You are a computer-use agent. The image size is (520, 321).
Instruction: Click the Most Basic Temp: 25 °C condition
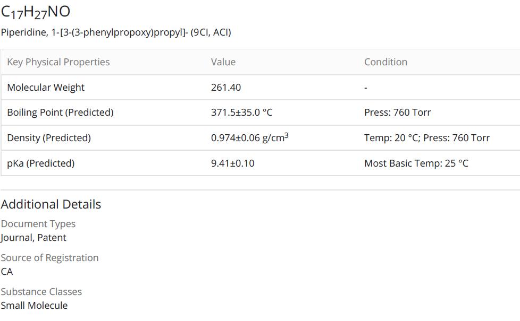click(416, 163)
